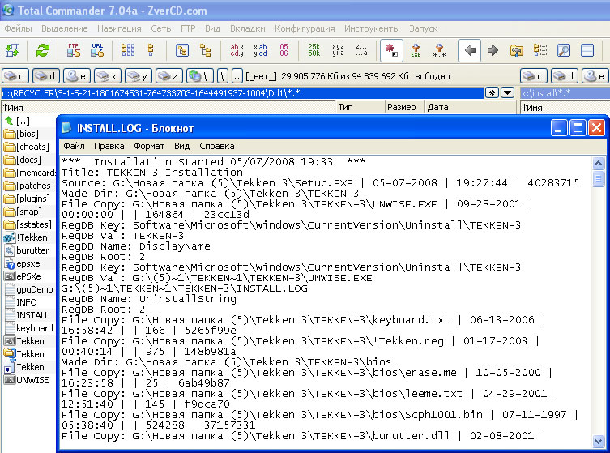Open multi-rename tool icon
Image resolution: width=610 pixels, height=453 pixels.
coord(540,50)
